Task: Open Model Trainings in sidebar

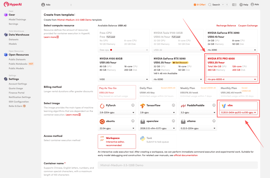Action: 17,19
